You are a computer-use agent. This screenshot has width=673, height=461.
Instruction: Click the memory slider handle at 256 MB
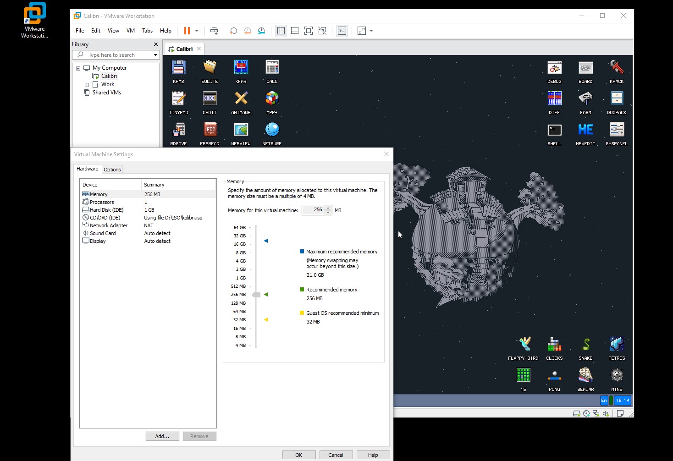click(x=257, y=295)
